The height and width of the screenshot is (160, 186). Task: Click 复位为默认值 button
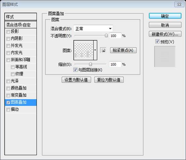(109, 80)
